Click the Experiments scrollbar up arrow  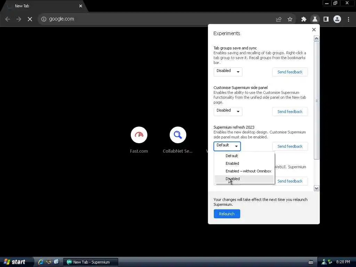click(x=316, y=39)
